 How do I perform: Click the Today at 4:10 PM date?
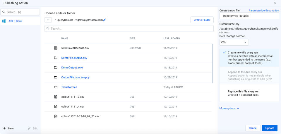(173, 87)
